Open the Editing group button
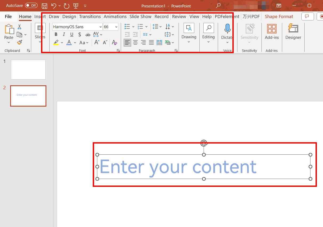323x227 pixels. 208,33
